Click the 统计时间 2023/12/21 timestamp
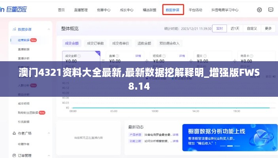278x158 pixels. tap(188, 29)
